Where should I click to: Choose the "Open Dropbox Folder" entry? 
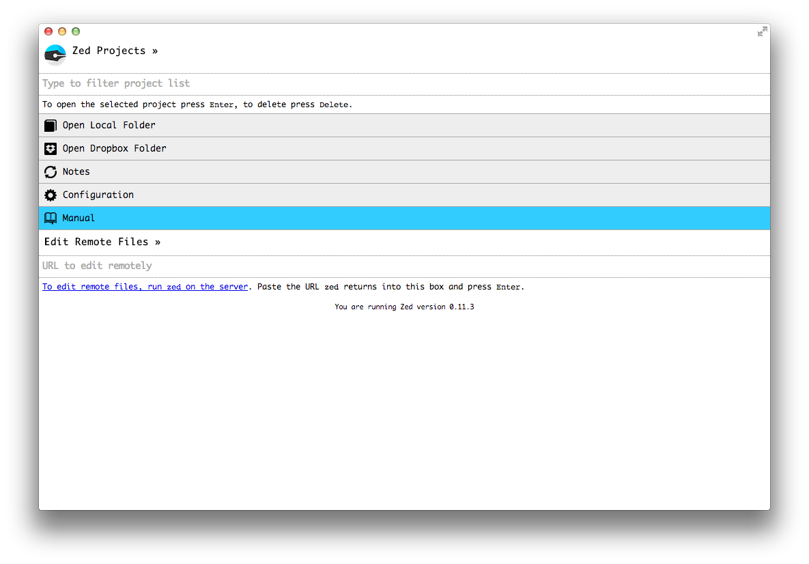(115, 149)
